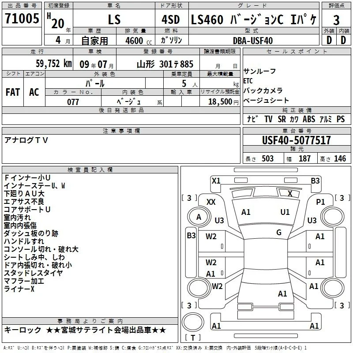
Task: Click the XX mark on front fender
Action: [x=211, y=202]
